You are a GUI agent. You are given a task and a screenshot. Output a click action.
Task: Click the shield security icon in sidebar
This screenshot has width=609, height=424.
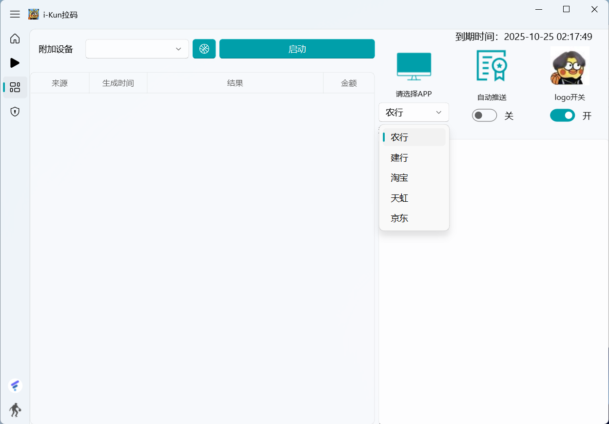(15, 112)
